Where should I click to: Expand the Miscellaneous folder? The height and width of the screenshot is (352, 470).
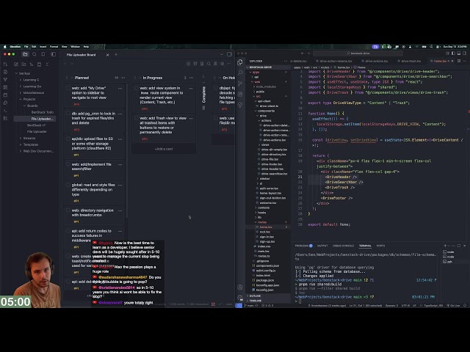(x=21, y=93)
